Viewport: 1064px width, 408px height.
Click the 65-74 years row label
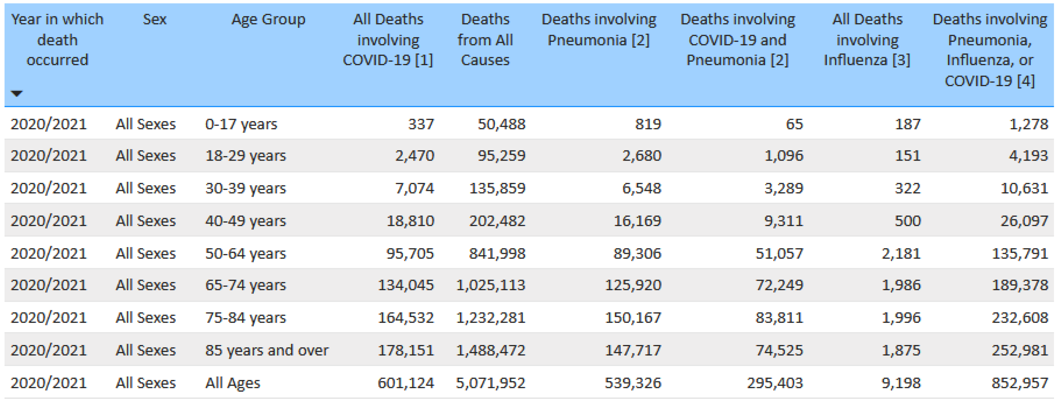tap(245, 285)
